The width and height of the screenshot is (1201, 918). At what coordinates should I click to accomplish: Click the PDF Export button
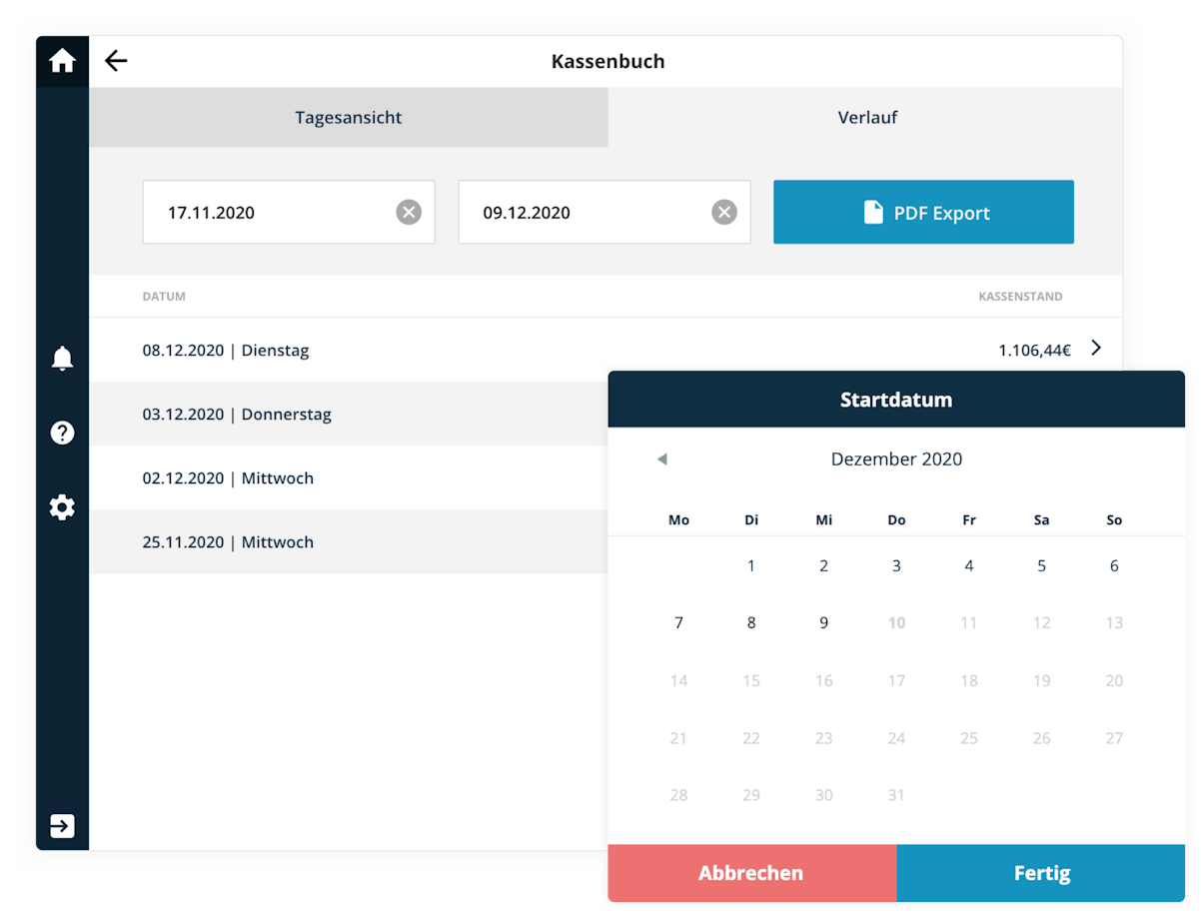923,212
